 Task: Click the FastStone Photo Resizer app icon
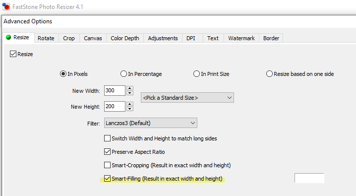6,6
